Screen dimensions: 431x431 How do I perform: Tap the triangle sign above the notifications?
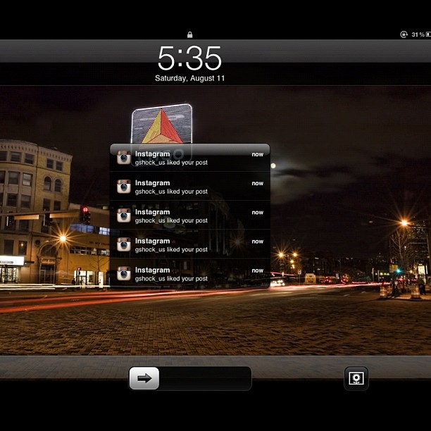tap(161, 127)
